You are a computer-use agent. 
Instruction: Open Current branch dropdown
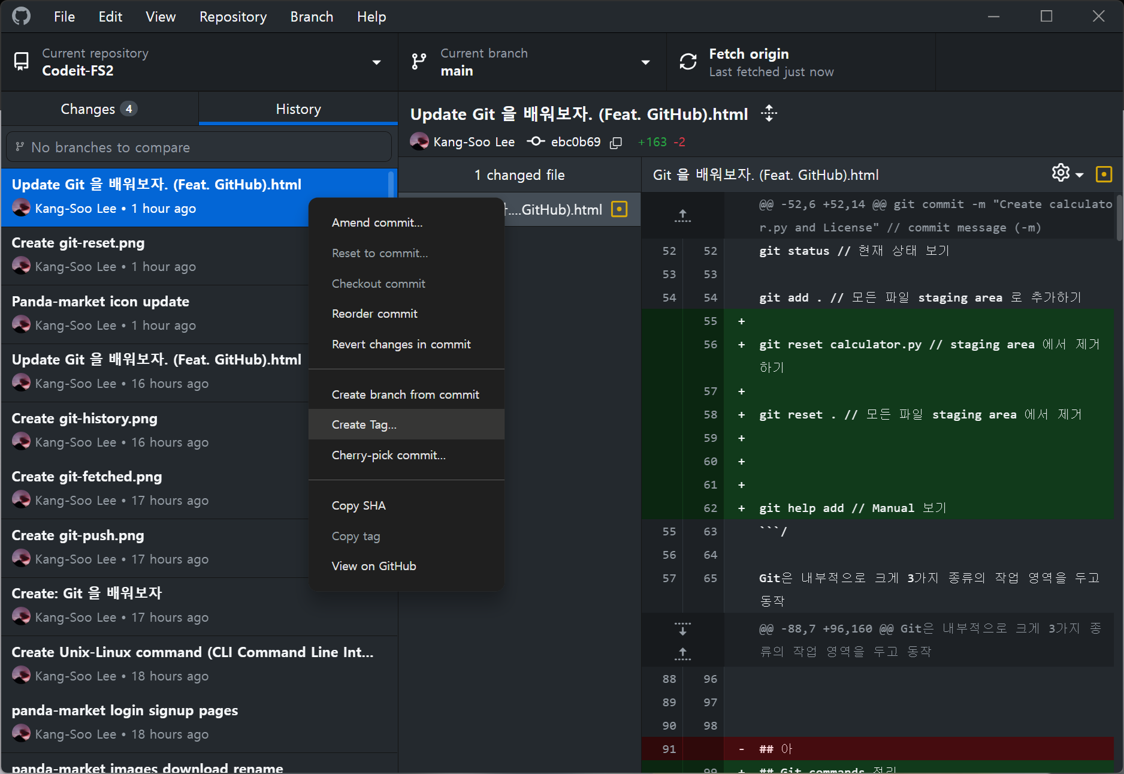click(532, 62)
